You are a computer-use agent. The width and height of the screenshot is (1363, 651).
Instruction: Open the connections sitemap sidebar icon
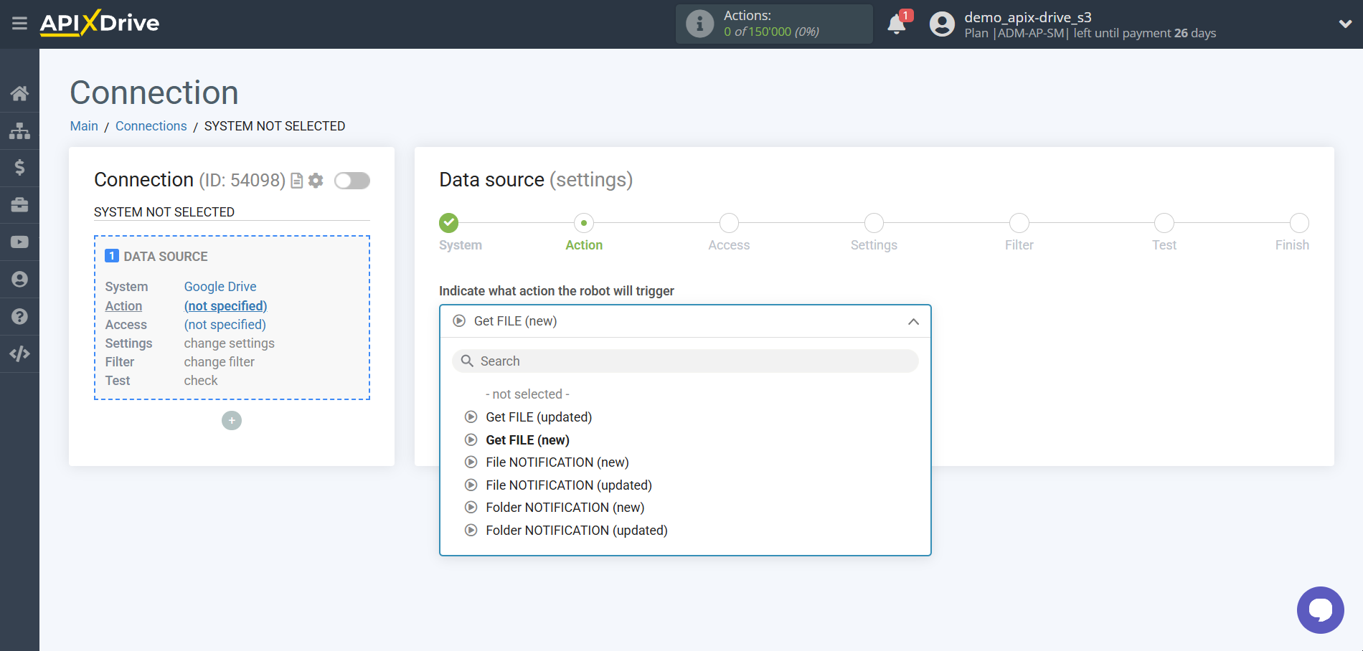coord(19,130)
